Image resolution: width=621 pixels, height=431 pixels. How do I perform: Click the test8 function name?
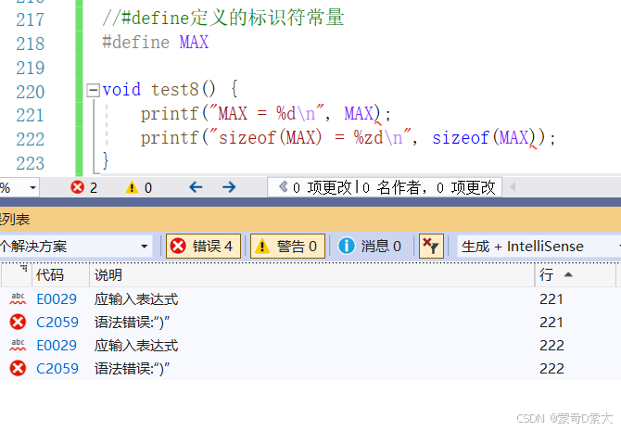tap(174, 90)
